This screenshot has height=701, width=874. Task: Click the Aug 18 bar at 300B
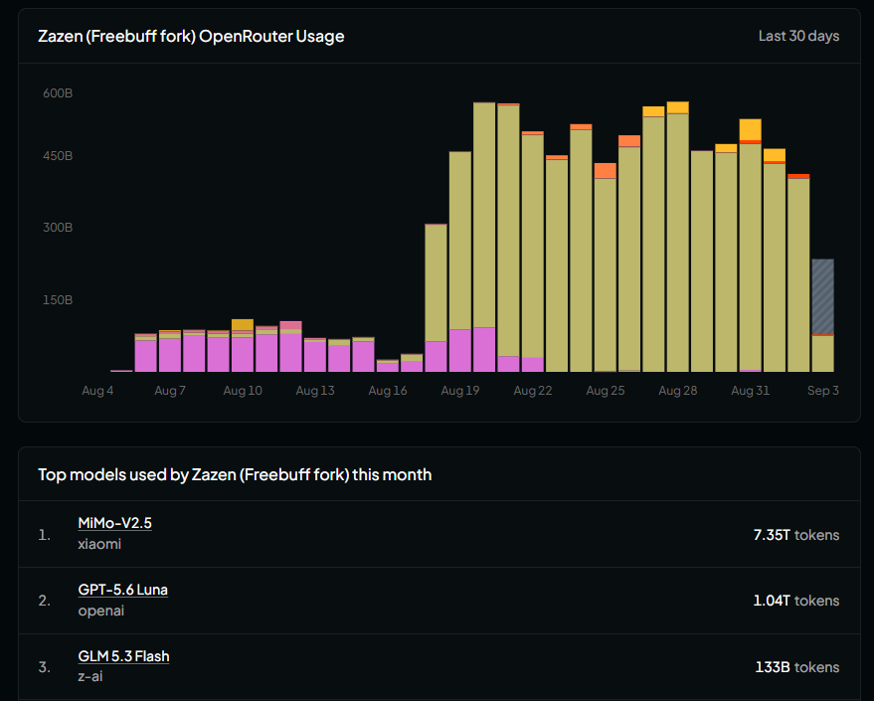436,298
